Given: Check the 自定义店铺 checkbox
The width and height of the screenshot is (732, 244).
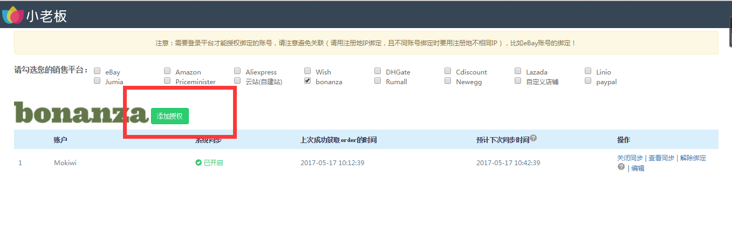Looking at the screenshot, I should click(x=518, y=81).
